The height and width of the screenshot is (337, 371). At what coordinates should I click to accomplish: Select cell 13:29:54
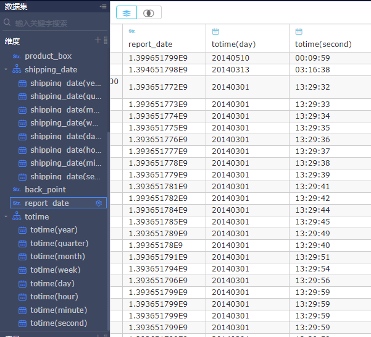point(330,269)
